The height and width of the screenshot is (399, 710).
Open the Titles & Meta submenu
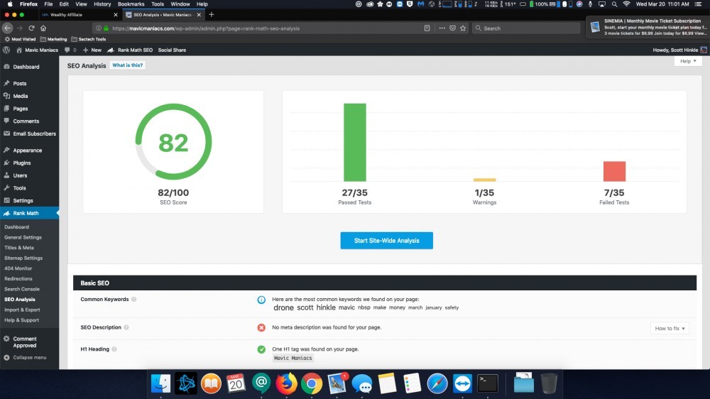point(19,248)
